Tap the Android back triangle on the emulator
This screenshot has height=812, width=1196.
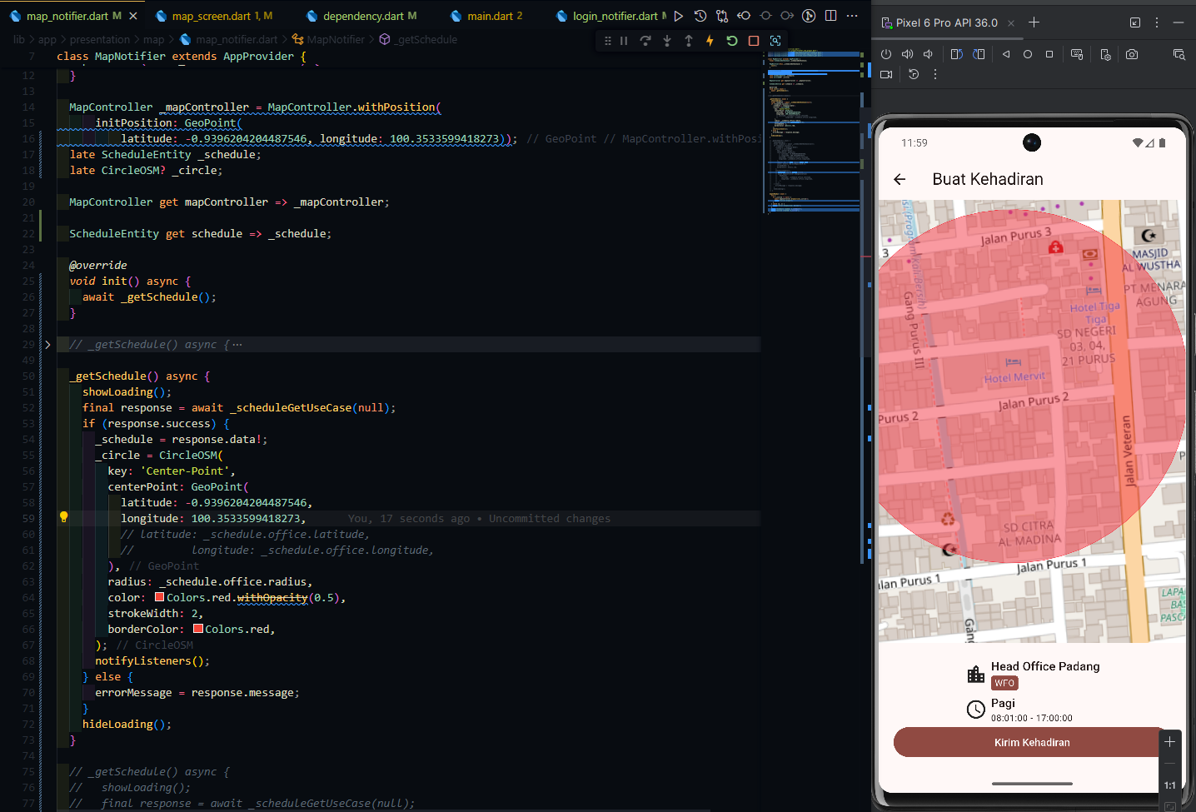click(1006, 53)
